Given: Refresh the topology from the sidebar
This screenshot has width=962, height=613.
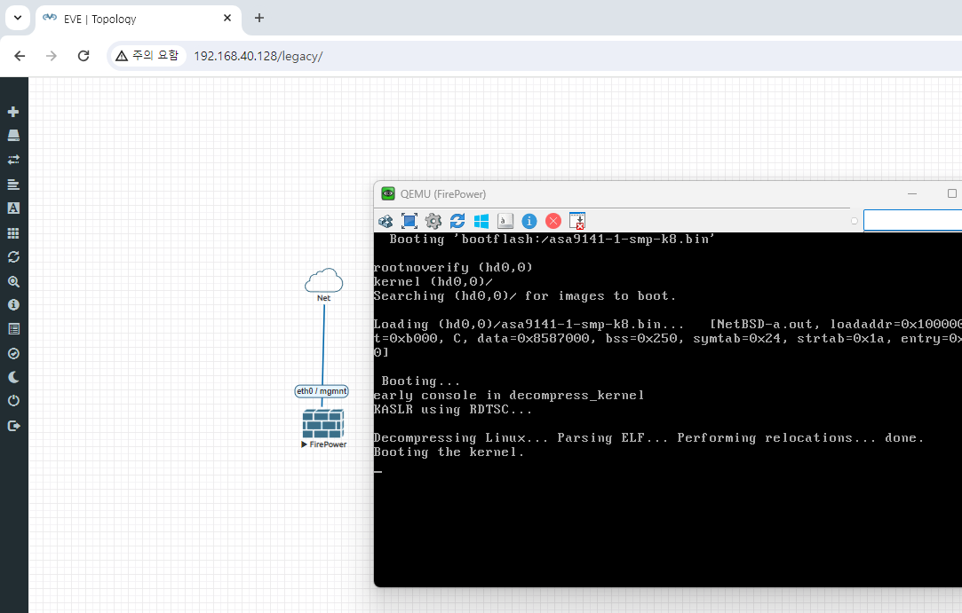Looking at the screenshot, I should (x=13, y=257).
